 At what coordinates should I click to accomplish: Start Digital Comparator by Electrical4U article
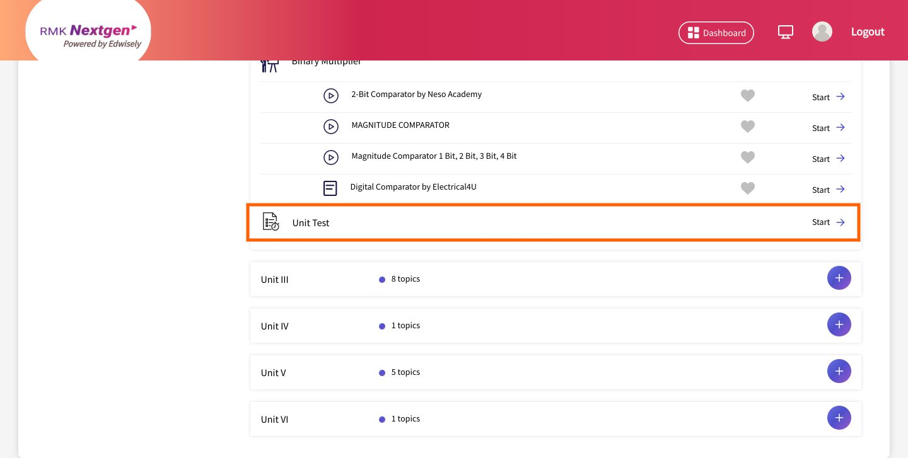coord(829,190)
